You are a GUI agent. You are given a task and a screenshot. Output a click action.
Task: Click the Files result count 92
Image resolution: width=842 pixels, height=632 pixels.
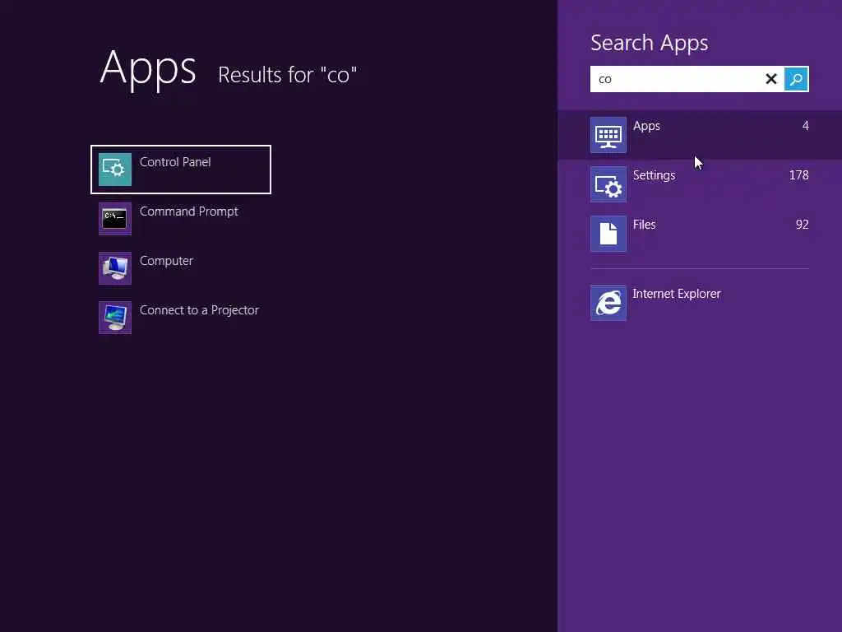(803, 225)
